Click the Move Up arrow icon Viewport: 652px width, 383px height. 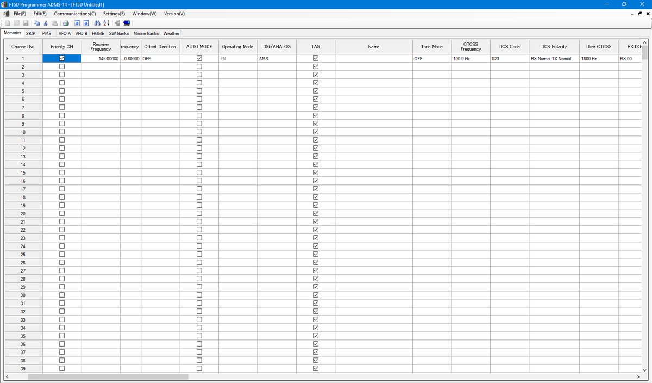coord(77,23)
